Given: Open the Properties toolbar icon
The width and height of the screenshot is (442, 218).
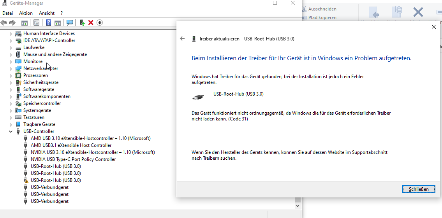Looking at the screenshot, I should point(36,23).
